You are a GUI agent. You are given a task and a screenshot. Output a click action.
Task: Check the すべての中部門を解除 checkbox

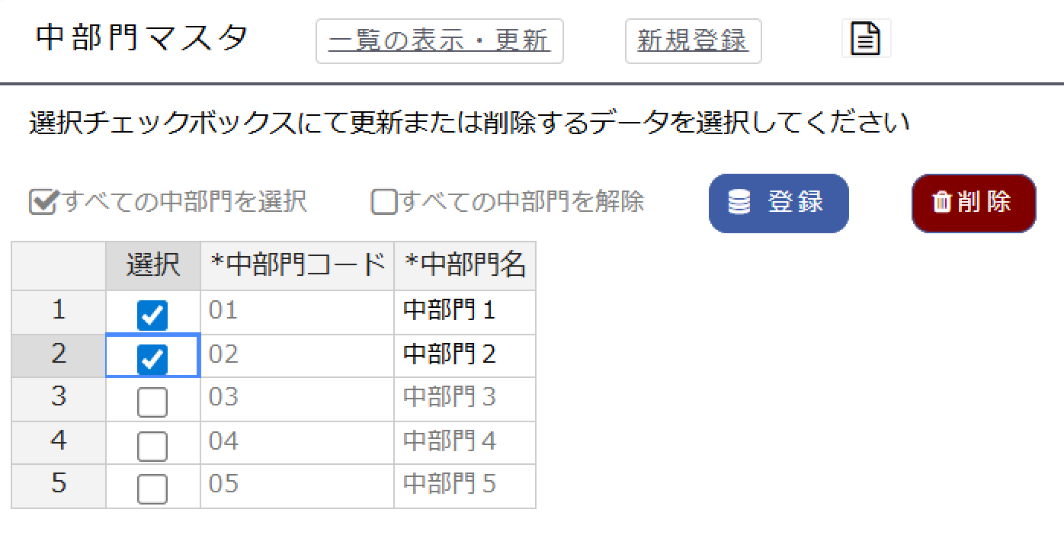pos(383,201)
